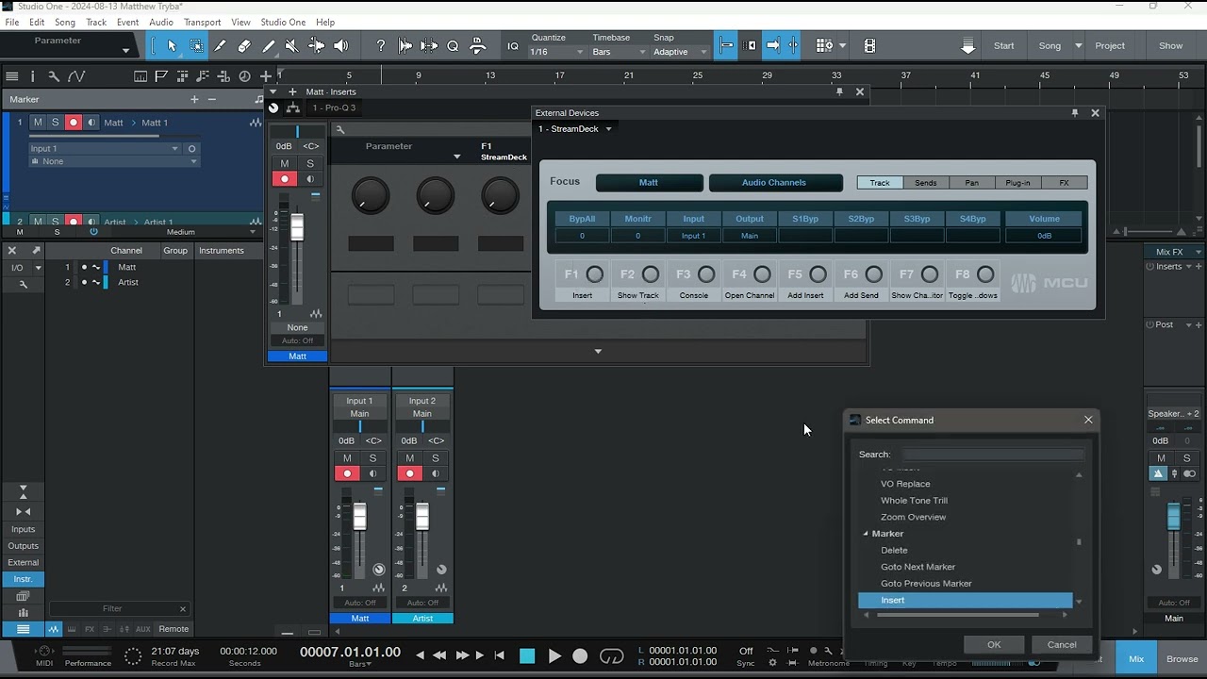Toggle Mute on Artist console channel
1207x679 pixels.
[x=409, y=458]
